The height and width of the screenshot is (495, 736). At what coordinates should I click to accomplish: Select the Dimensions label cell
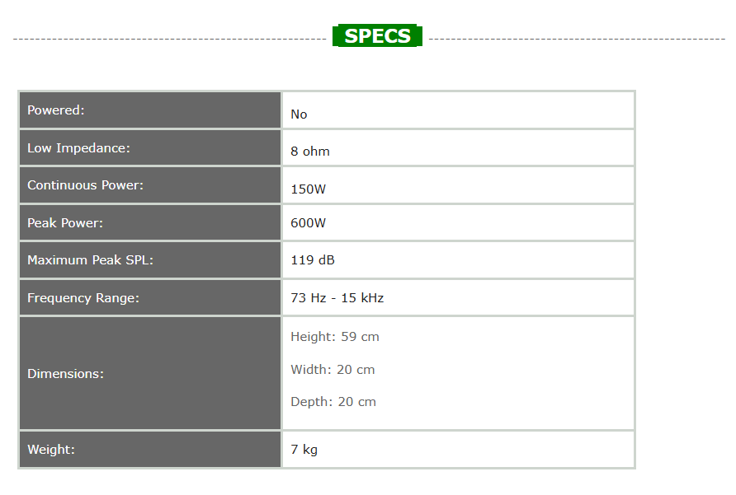(x=65, y=374)
